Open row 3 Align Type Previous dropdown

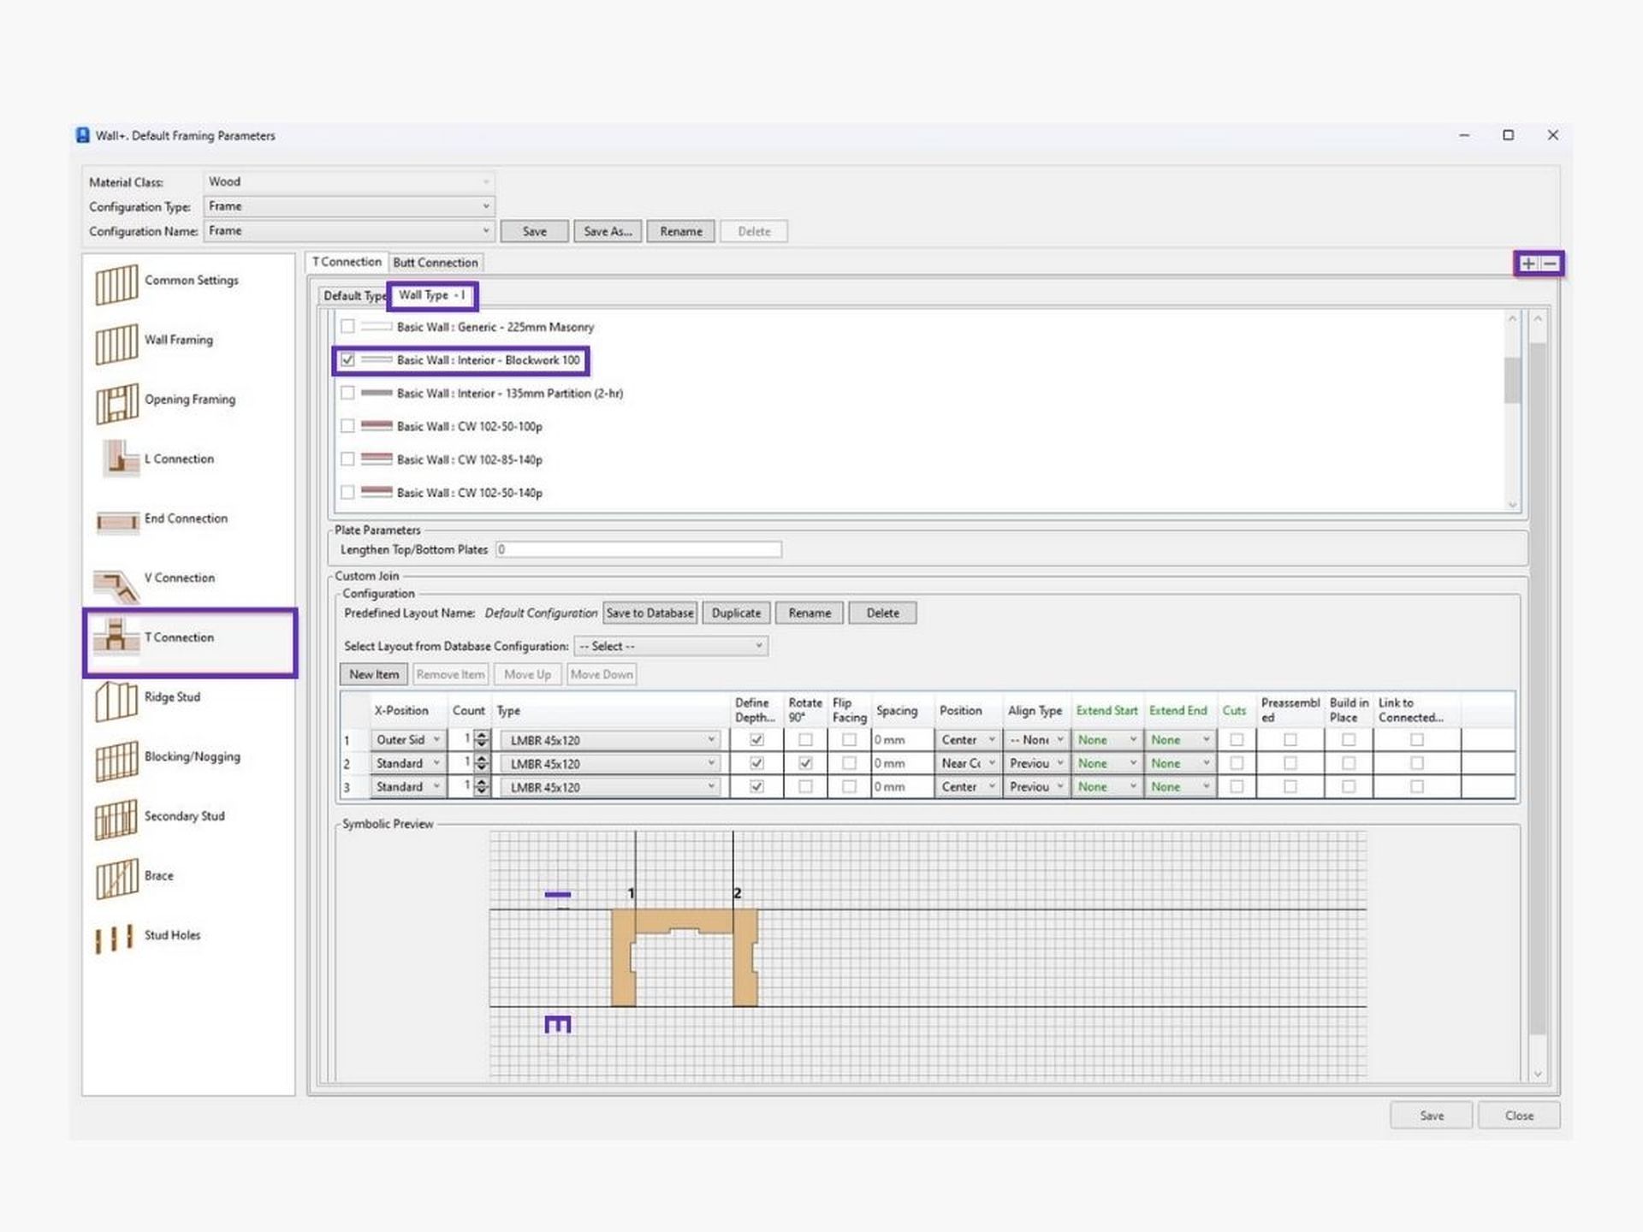click(x=1035, y=786)
